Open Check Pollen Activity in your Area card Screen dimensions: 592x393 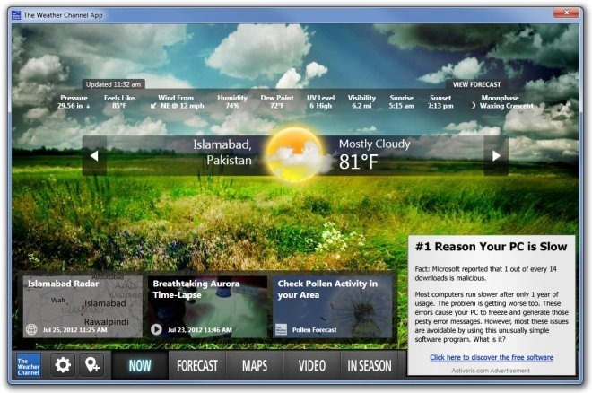[x=332, y=307]
